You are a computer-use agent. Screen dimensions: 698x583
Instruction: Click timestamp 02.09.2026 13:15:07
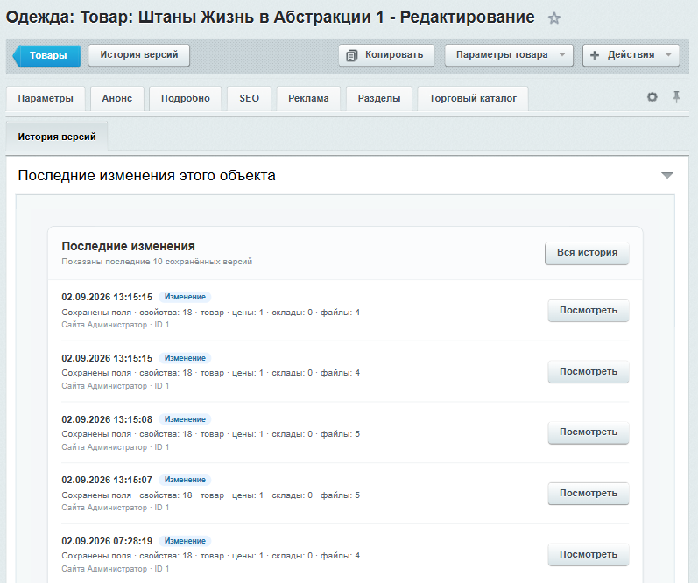point(107,481)
